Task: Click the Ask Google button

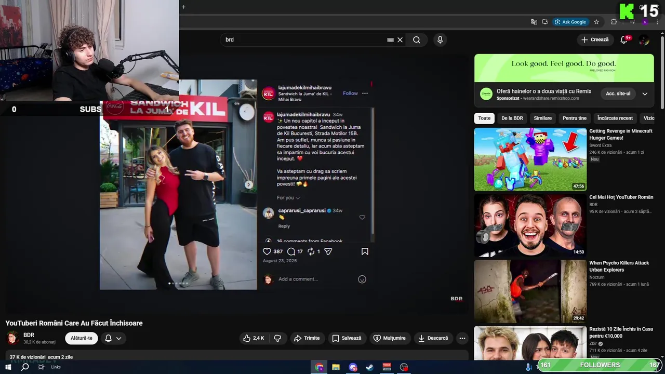Action: [570, 22]
